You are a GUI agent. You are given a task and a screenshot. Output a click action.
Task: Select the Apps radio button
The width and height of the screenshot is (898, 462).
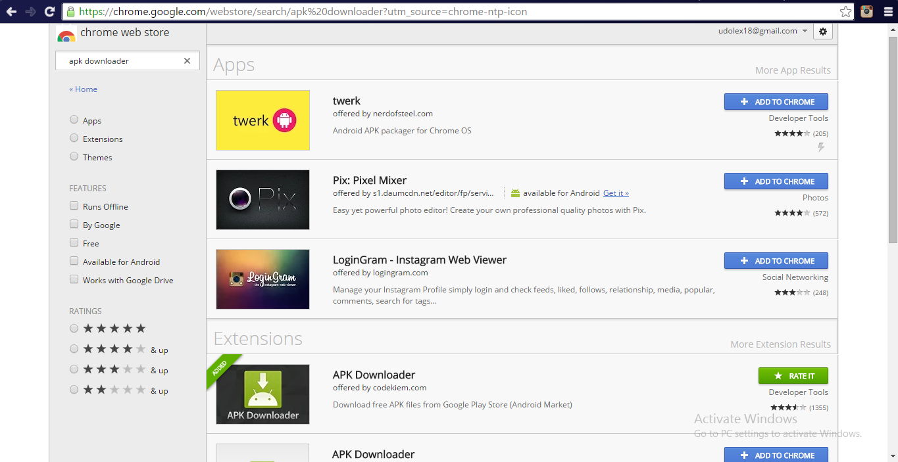(x=74, y=120)
